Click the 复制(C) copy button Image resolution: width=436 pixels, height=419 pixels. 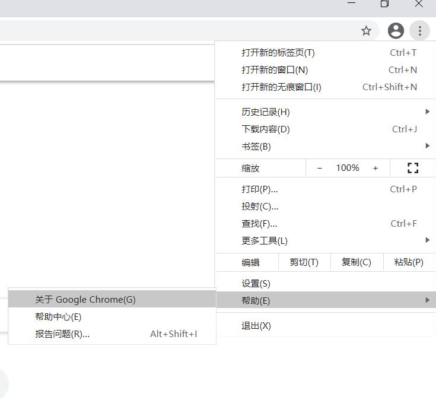click(x=357, y=262)
